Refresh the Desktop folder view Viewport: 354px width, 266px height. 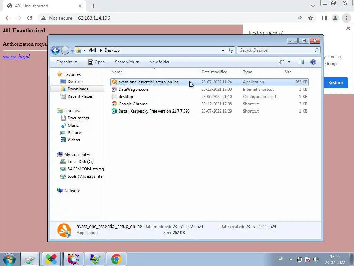(x=231, y=51)
